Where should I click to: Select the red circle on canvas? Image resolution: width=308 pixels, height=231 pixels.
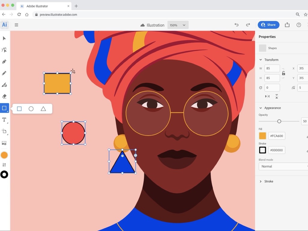click(73, 133)
